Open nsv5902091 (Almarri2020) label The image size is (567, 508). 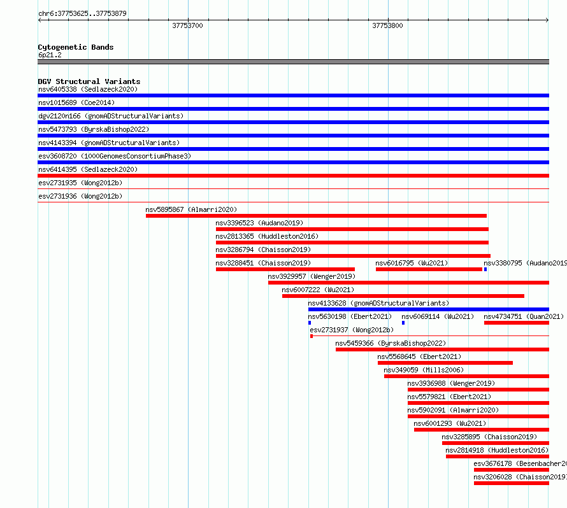(453, 410)
